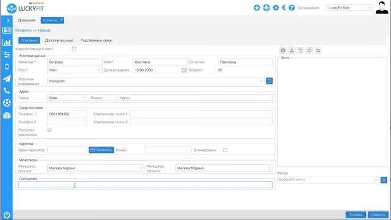This screenshot has width=391, height=220.
Task: Click the message text field
Action: click(145, 185)
